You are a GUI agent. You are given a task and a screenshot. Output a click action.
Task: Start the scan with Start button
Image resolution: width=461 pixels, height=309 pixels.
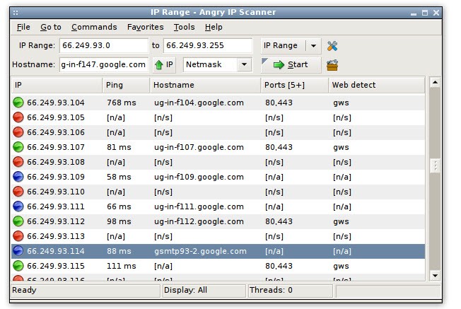pyautogui.click(x=291, y=64)
